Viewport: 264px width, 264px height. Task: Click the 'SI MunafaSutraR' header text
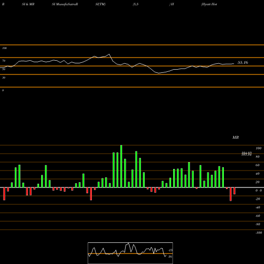[x=65, y=4]
